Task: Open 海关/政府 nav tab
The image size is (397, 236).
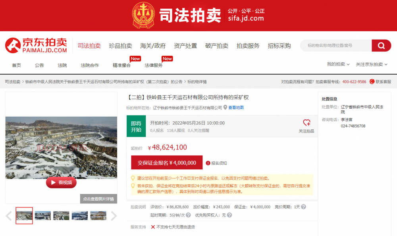Action: [153, 46]
